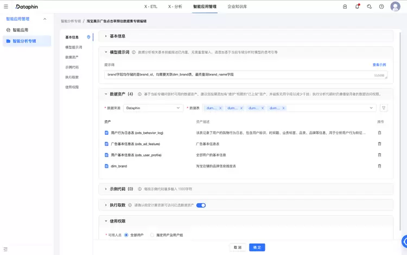407x255 pixels.
Task: Open the hamburger menu beside the Dataphin logo
Action: tap(6, 7)
